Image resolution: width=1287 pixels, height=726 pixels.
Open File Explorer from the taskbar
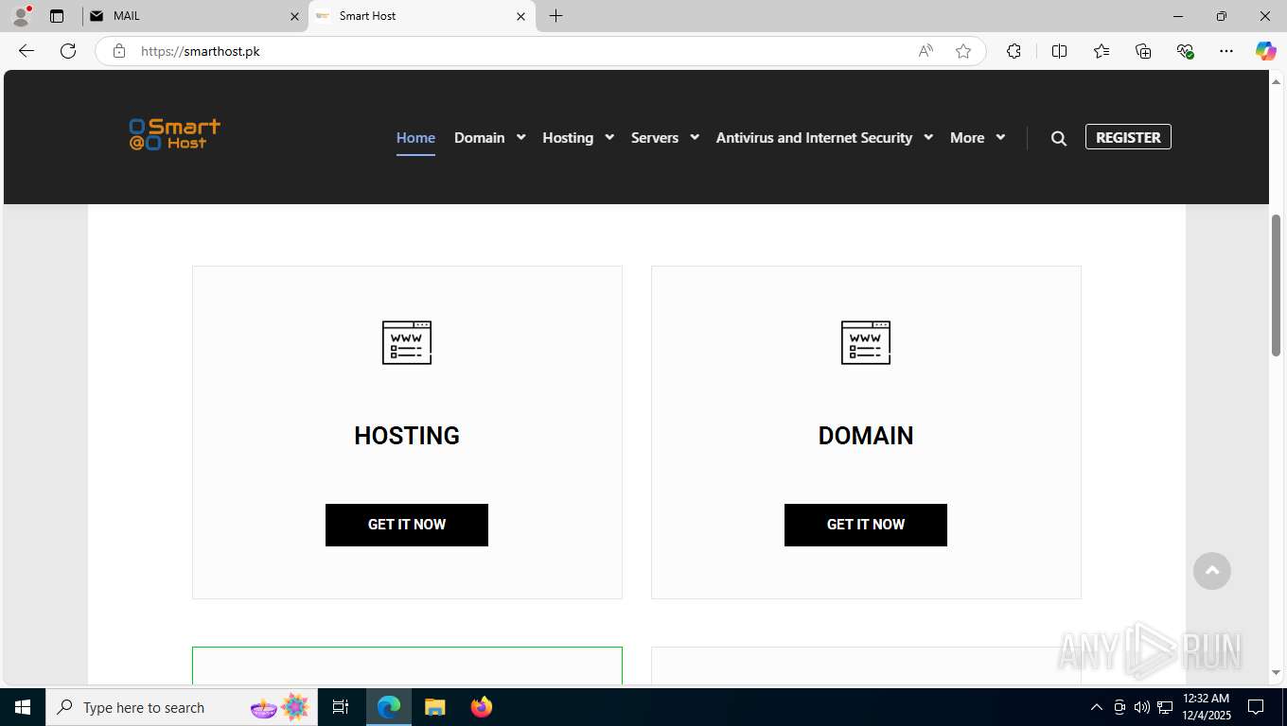[x=434, y=707]
